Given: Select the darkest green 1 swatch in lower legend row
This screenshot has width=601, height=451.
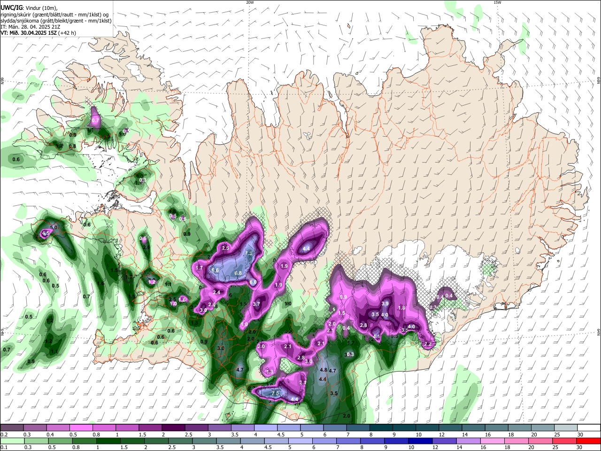Looking at the screenshot, I should click(108, 441).
